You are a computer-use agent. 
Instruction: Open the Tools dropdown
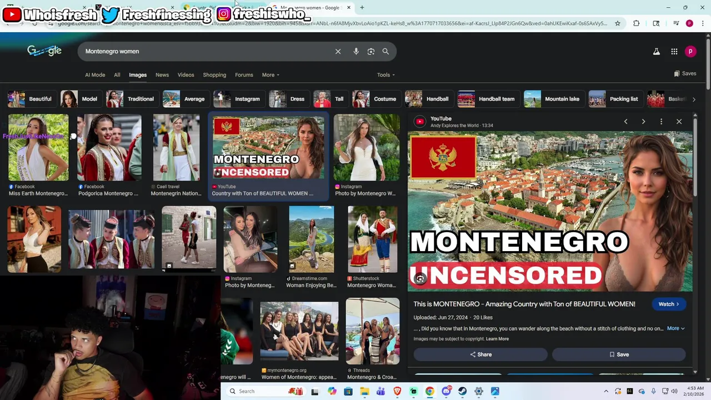386,75
